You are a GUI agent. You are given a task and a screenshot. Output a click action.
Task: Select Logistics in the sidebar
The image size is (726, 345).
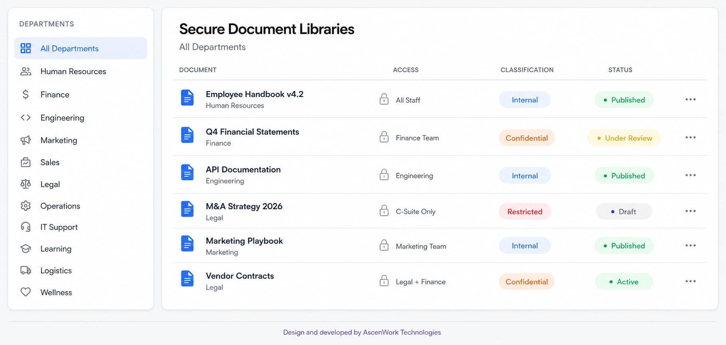[x=81, y=270]
